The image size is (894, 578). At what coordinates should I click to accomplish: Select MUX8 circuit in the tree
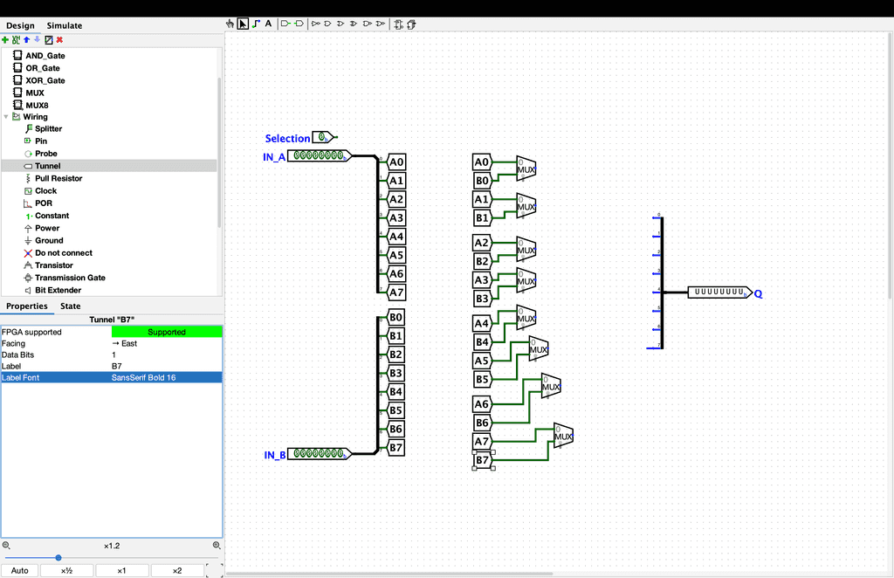click(x=37, y=105)
